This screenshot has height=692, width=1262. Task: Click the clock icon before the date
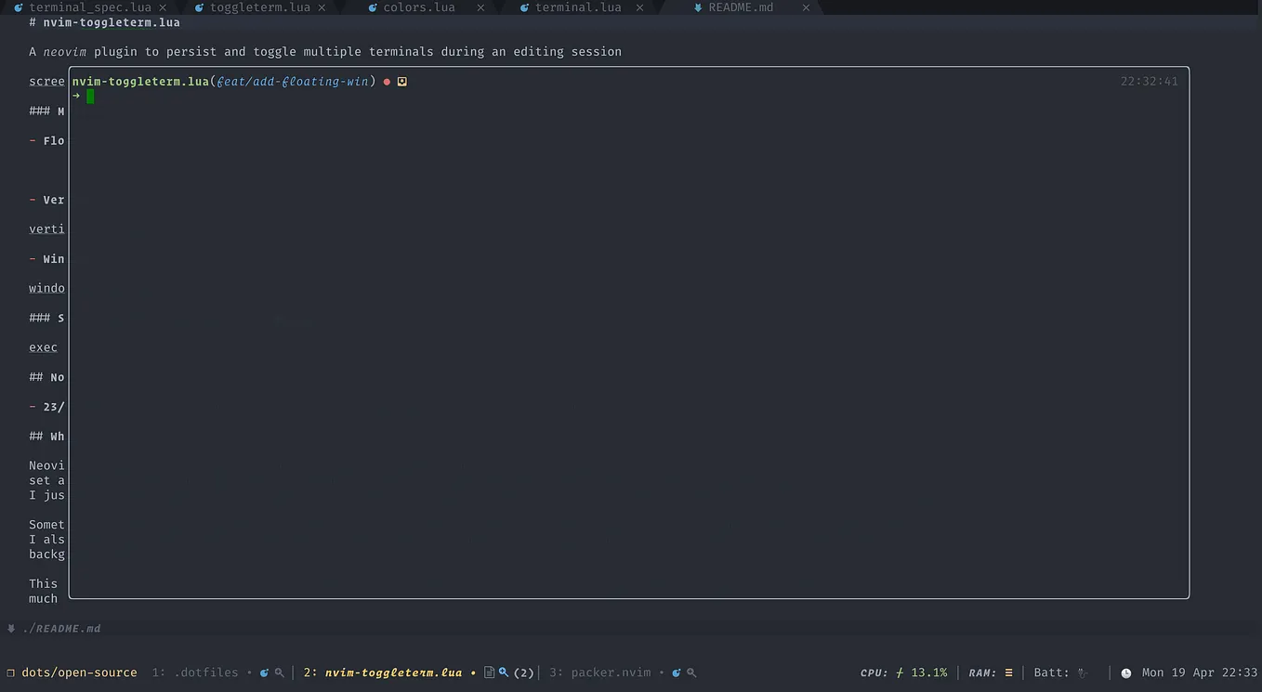click(x=1126, y=672)
